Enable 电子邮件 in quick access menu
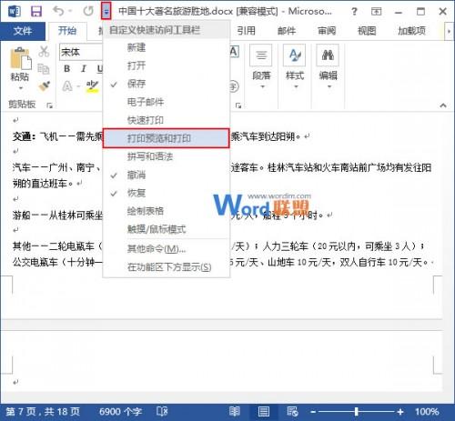 [x=166, y=102]
